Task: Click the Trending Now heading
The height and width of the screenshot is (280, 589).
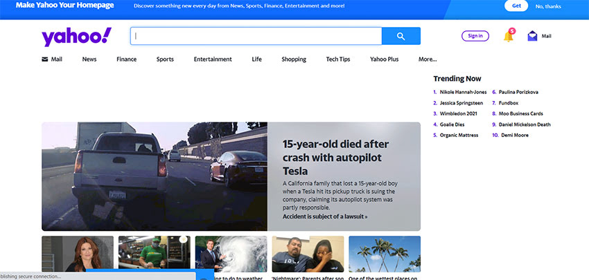Action: coord(457,79)
